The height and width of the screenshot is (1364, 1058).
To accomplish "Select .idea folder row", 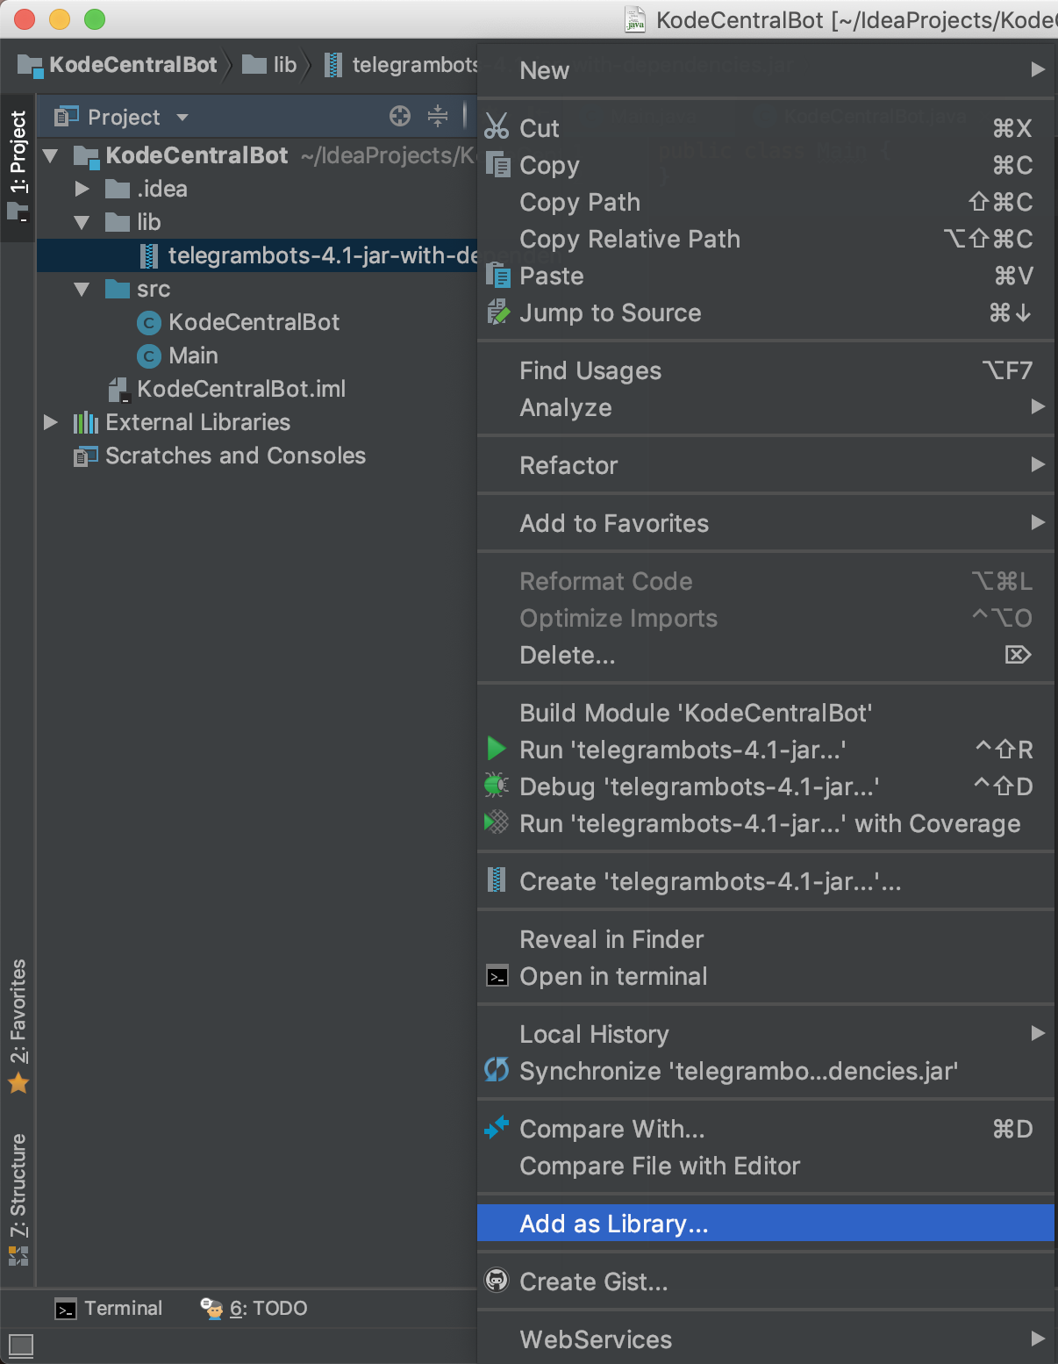I will click(257, 189).
